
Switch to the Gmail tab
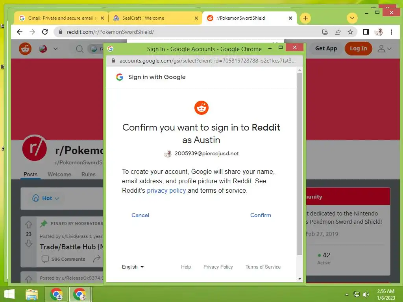(61, 18)
